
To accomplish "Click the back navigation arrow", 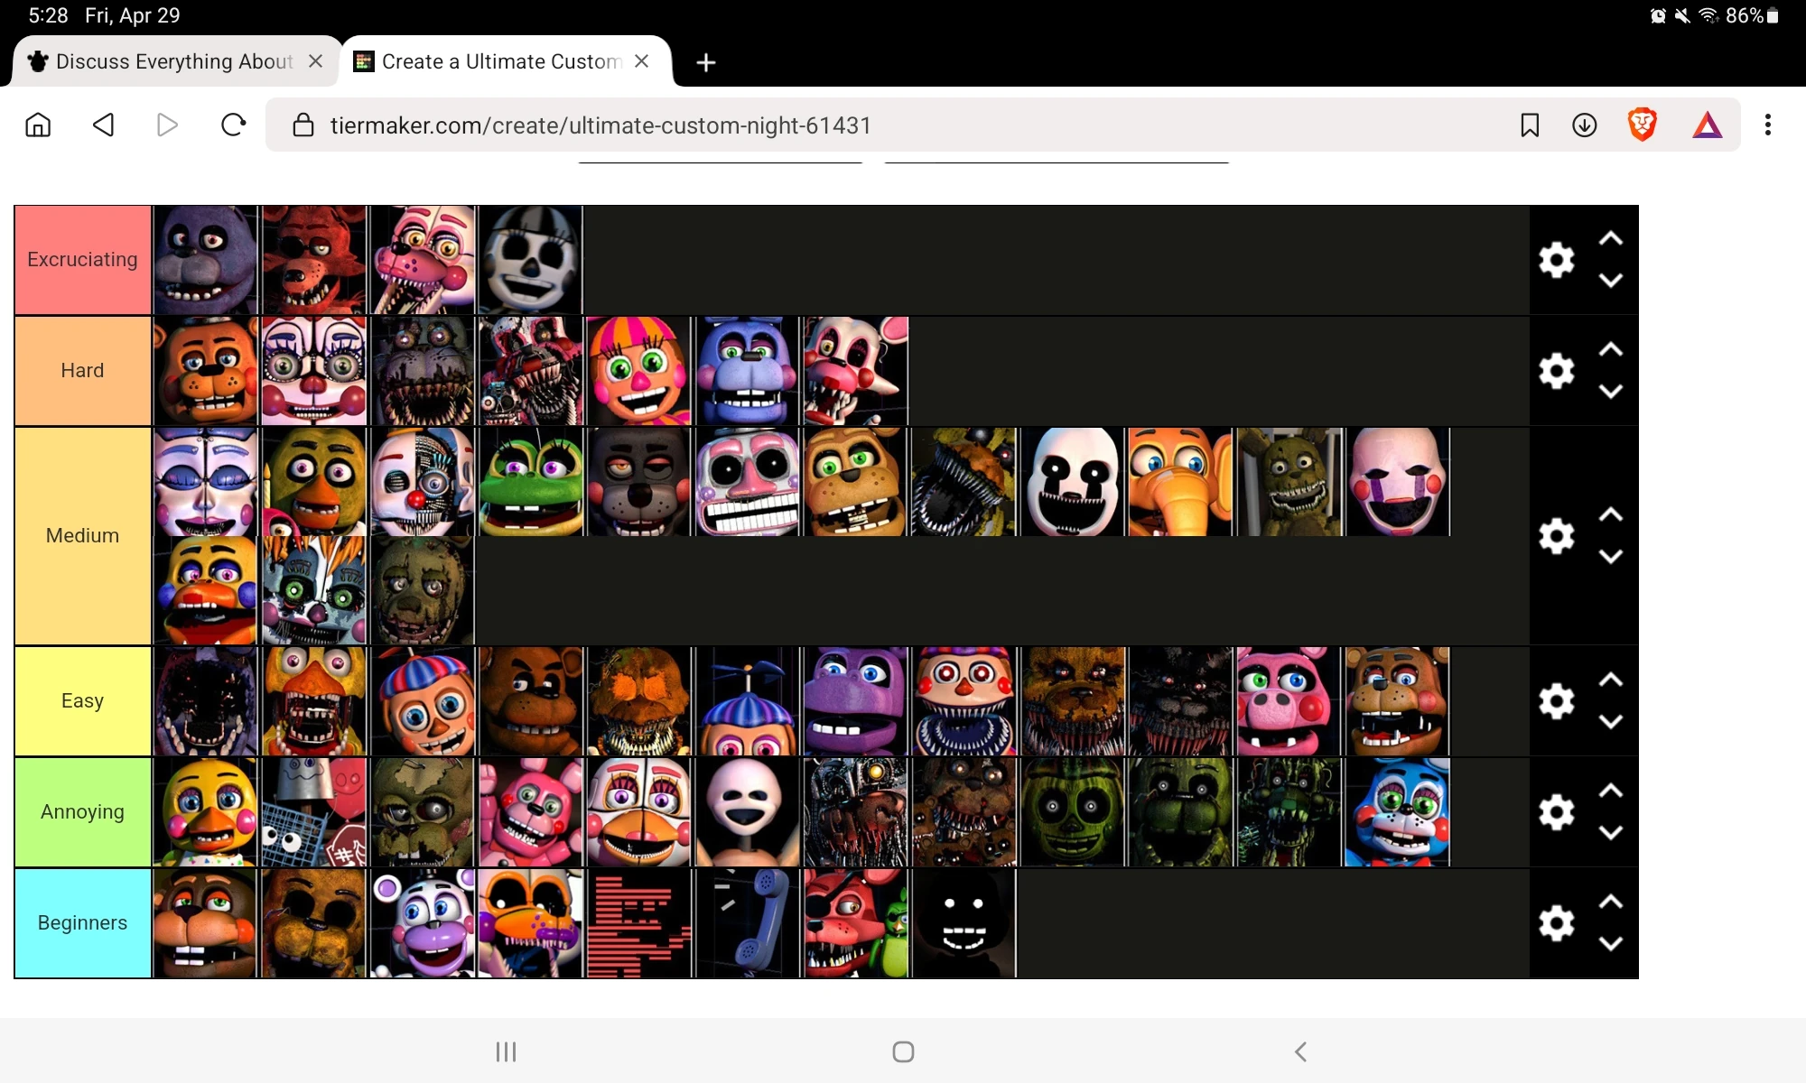I will tap(104, 125).
